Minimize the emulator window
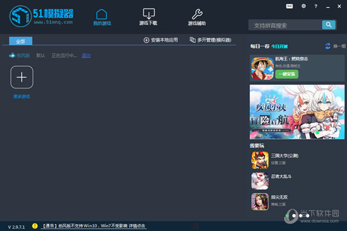This screenshot has height=231, width=347. point(327,7)
